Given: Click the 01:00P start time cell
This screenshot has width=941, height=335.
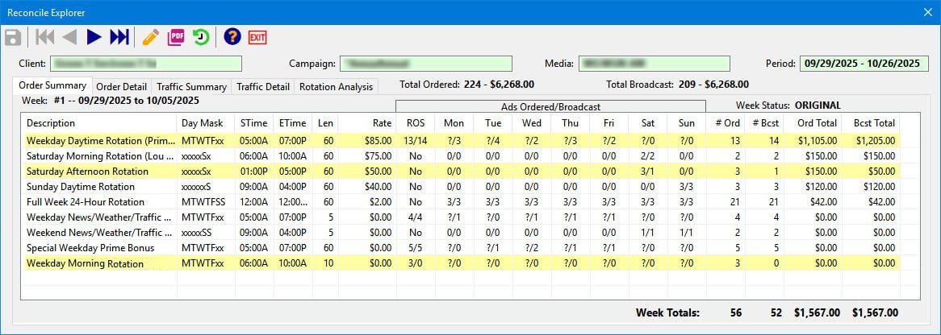Looking at the screenshot, I should [254, 171].
